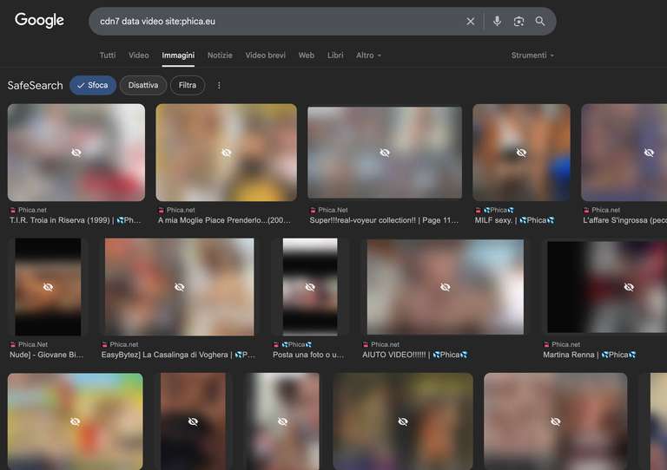The width and height of the screenshot is (667, 470).
Task: Open the 'AIUTO VIDEO!!!!!!' result link
Action: pyautogui.click(x=415, y=355)
